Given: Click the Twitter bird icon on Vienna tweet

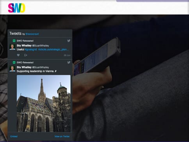Looking at the screenshot, I should pos(69,63).
